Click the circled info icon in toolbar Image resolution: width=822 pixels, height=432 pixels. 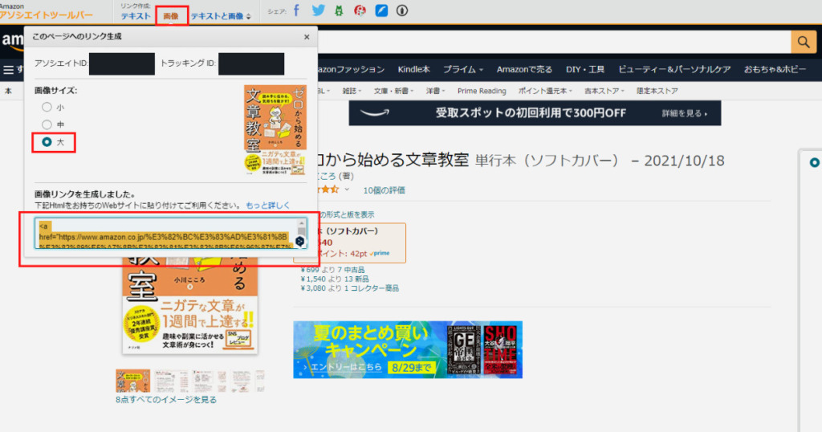(x=402, y=10)
